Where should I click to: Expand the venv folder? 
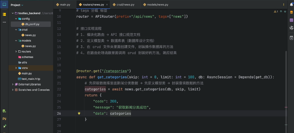[16, 68]
